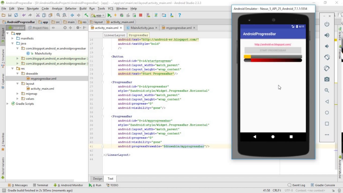Collapse the res folder
This screenshot has width=343, height=193.
[12, 68]
